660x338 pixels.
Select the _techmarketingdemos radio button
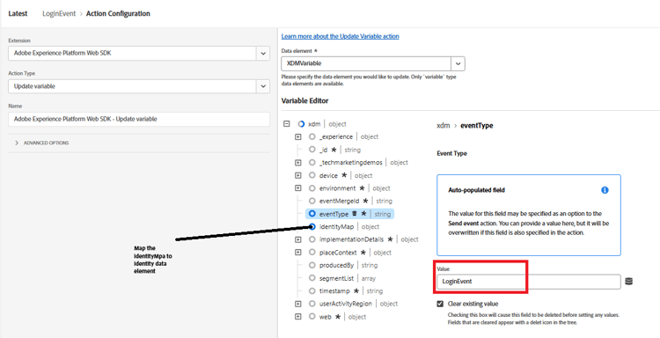(312, 163)
